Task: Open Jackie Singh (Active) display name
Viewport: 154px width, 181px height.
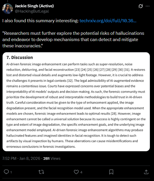Action: (x=34, y=6)
